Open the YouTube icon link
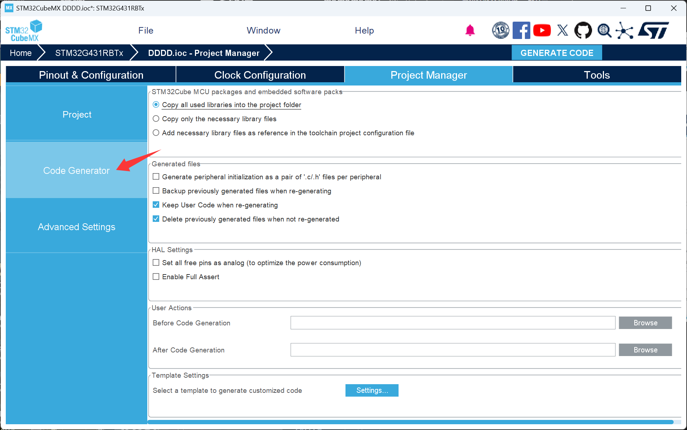The height and width of the screenshot is (430, 687). click(542, 30)
